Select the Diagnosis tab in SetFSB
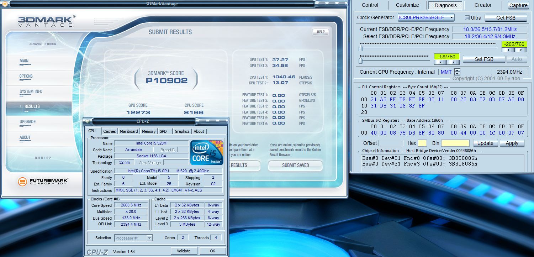This screenshot has width=534, height=257. [445, 5]
